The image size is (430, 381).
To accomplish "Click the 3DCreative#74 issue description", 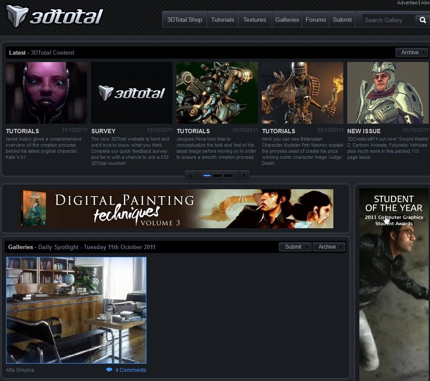I will (388, 148).
